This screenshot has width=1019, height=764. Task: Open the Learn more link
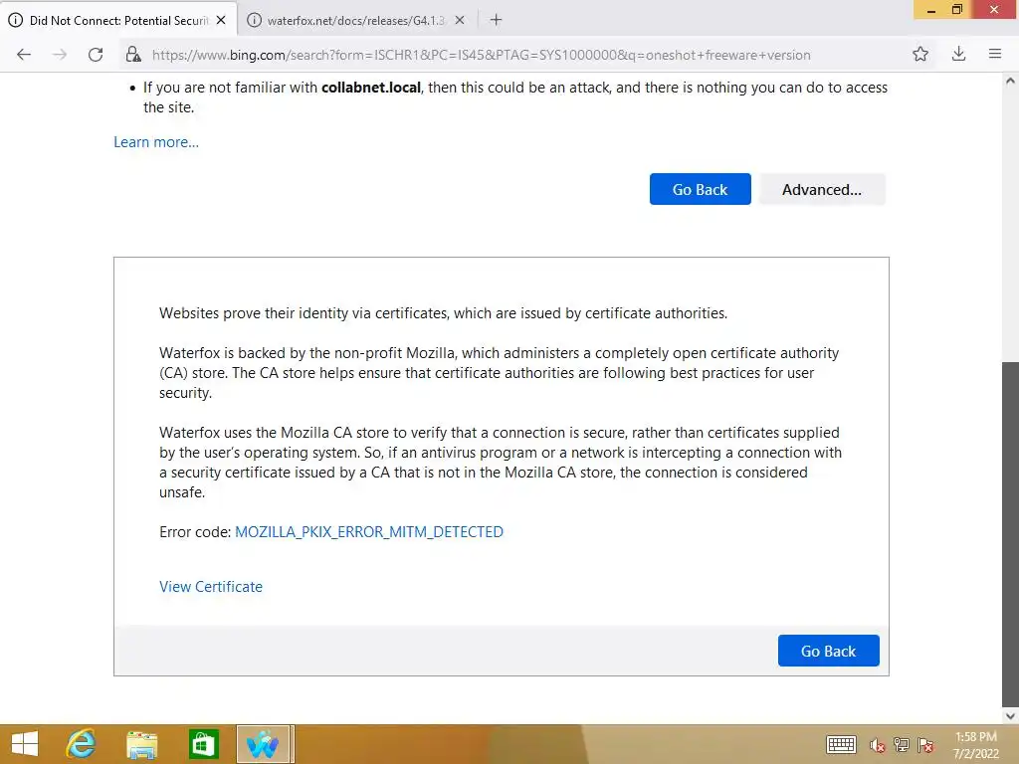coord(156,142)
